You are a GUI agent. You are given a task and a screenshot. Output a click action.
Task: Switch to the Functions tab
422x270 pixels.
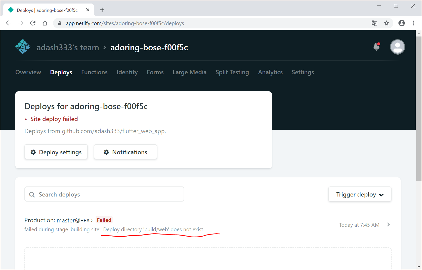(x=94, y=72)
